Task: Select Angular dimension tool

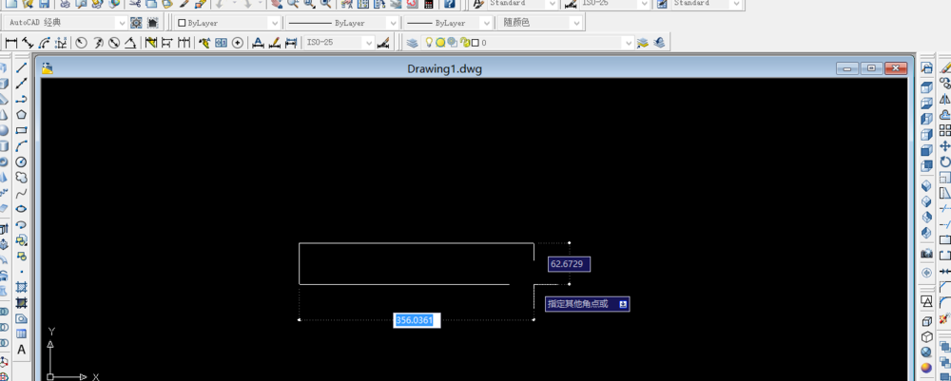Action: click(129, 43)
